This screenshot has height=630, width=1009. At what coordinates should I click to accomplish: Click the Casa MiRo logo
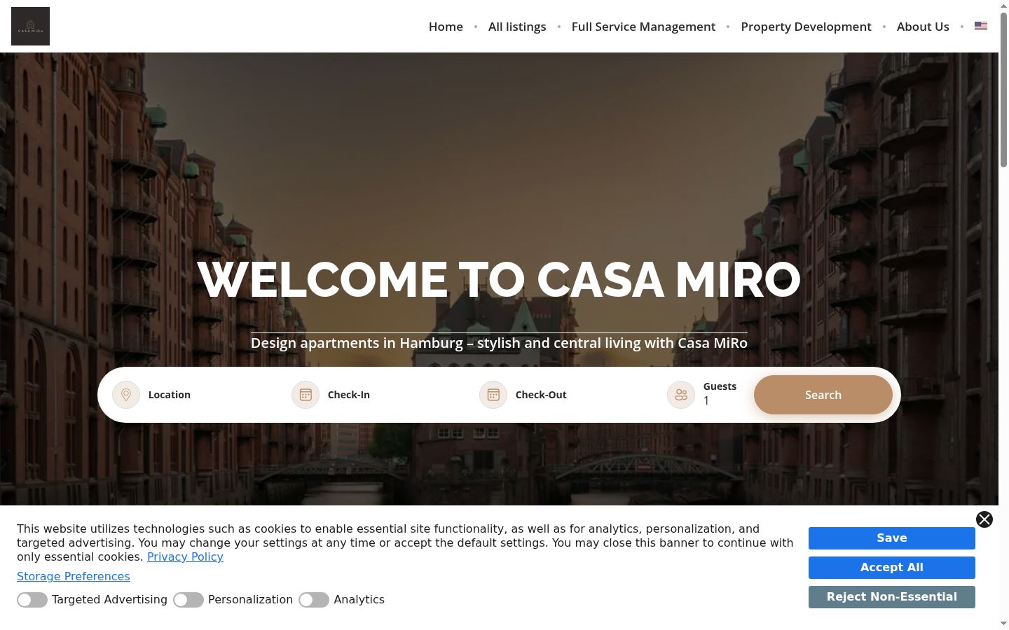[30, 26]
